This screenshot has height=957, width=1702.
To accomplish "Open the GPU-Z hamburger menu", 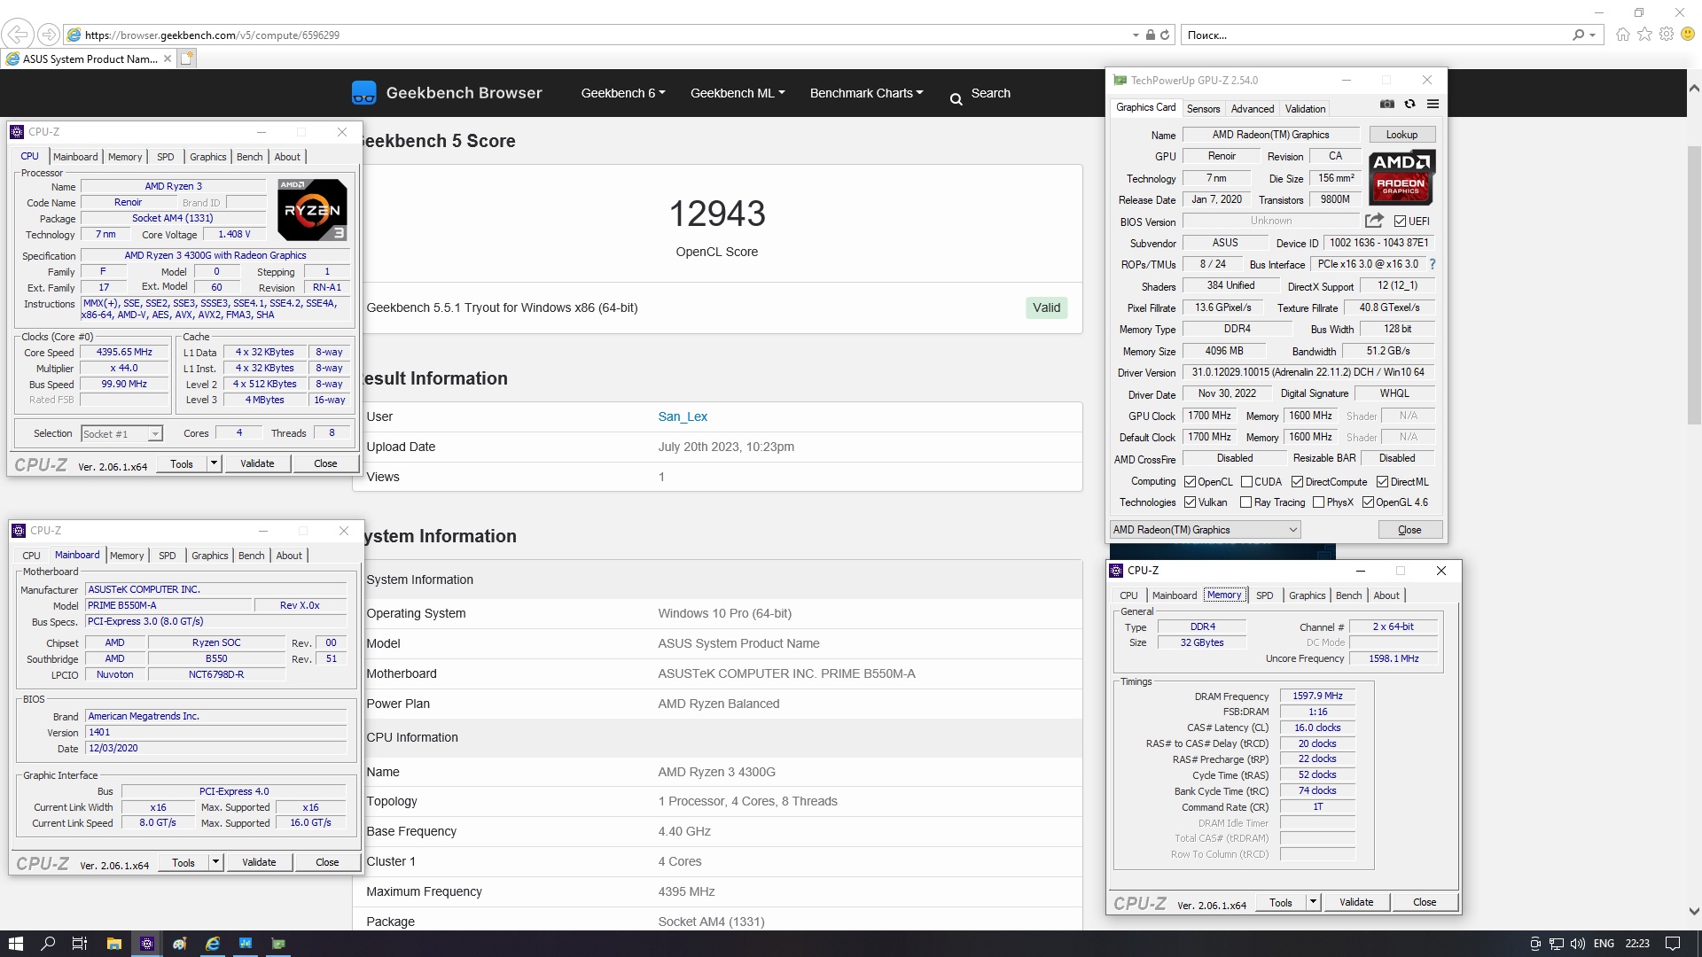I will click(x=1433, y=105).
